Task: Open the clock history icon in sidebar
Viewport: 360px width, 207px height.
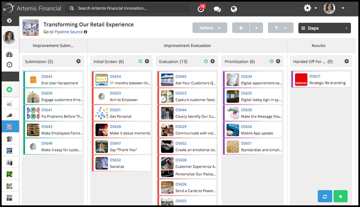Action: 9,65
